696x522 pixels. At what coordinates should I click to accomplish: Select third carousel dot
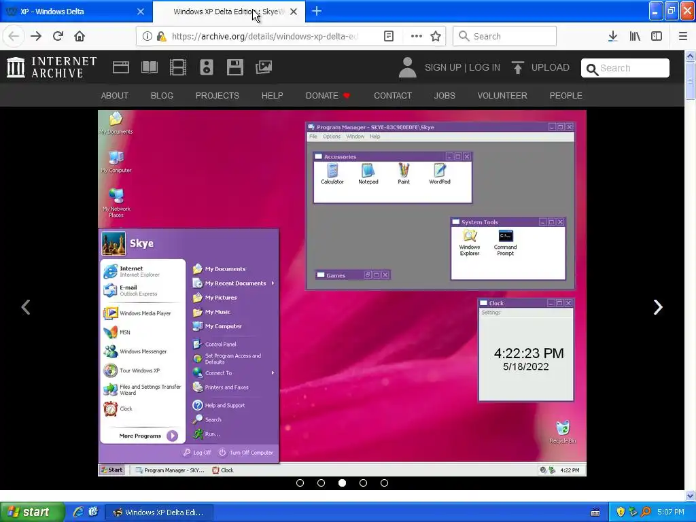[343, 483]
